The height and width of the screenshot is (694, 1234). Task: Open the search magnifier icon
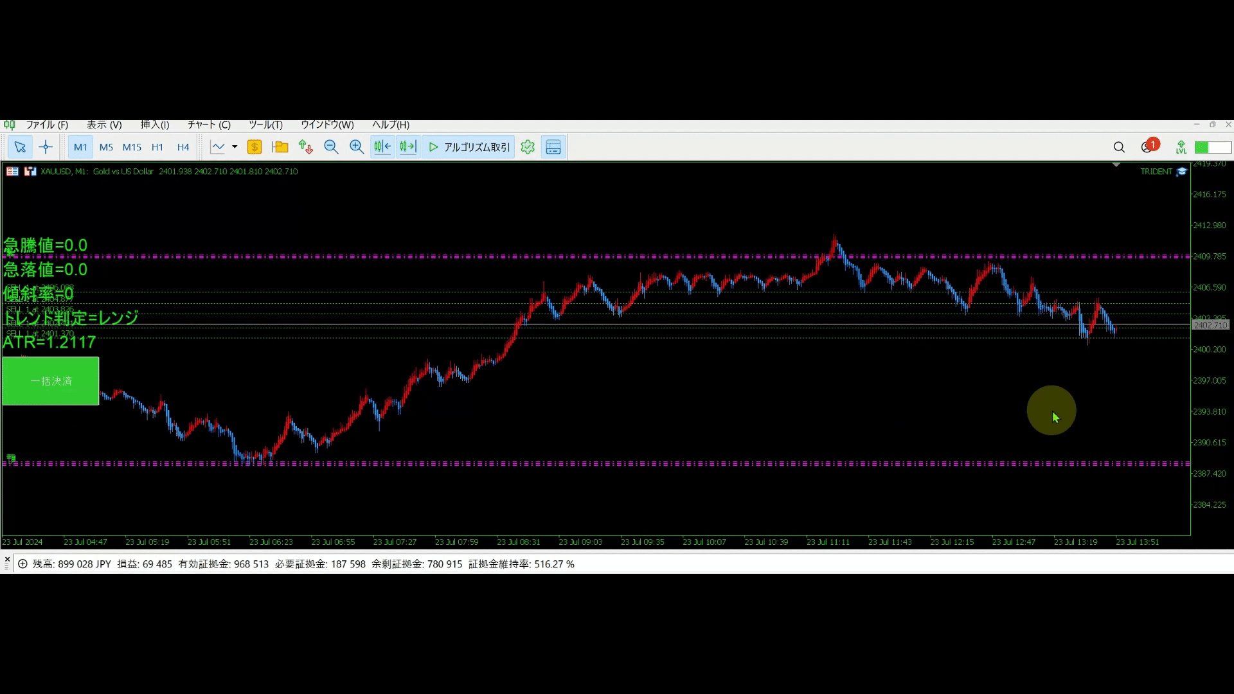(1119, 147)
